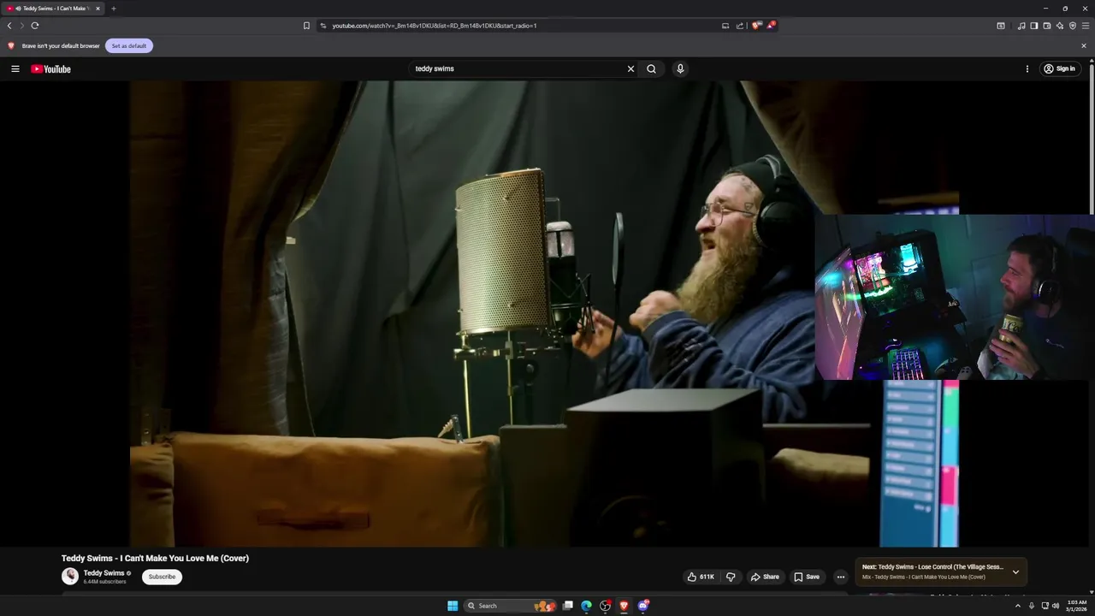Close the Teddy Swims tab
Screen dimensions: 1095x616
click(98, 9)
